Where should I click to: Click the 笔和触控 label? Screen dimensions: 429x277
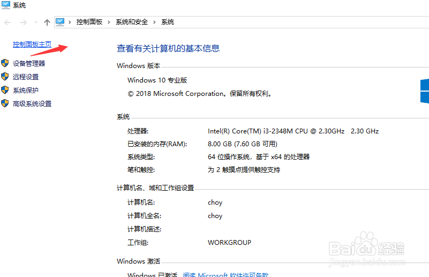click(141, 170)
